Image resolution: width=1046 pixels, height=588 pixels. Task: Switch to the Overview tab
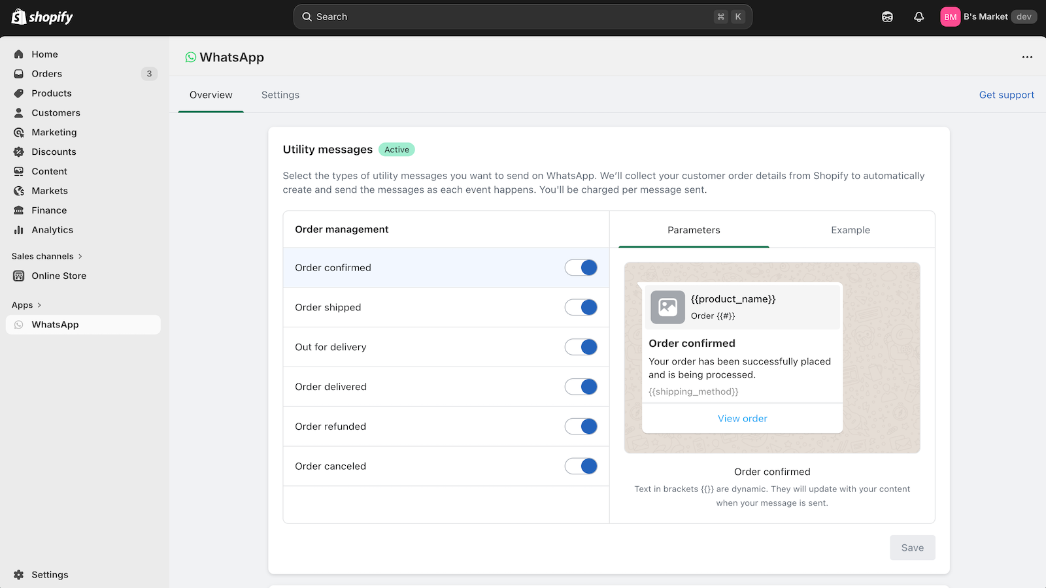pos(211,95)
